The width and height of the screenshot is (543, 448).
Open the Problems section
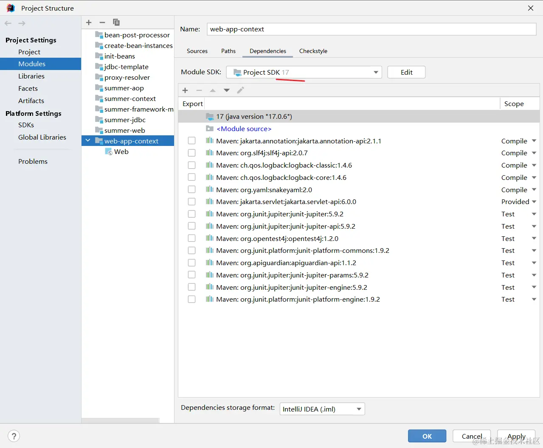click(33, 161)
